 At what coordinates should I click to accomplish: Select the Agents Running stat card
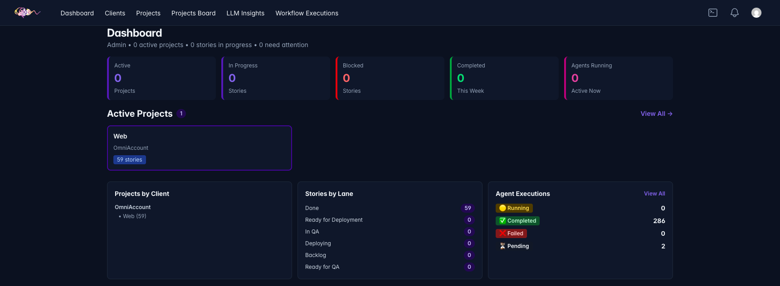(x=619, y=78)
